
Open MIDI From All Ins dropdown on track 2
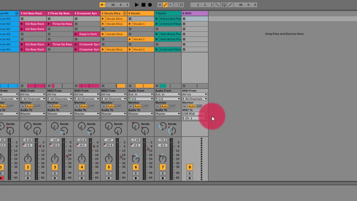[33, 94]
